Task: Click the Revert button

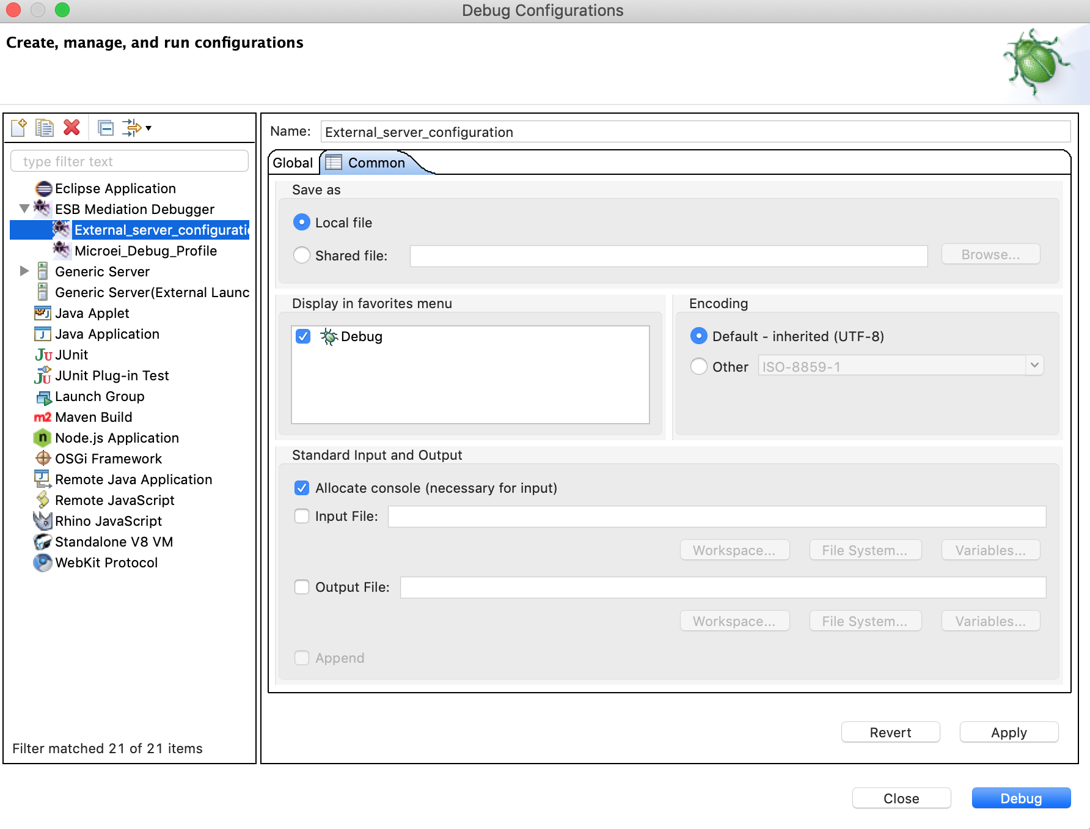Action: click(x=890, y=732)
